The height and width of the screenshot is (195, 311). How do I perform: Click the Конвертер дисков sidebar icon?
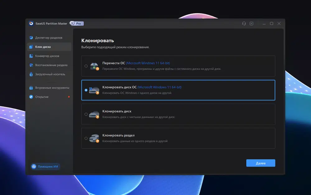(31, 56)
